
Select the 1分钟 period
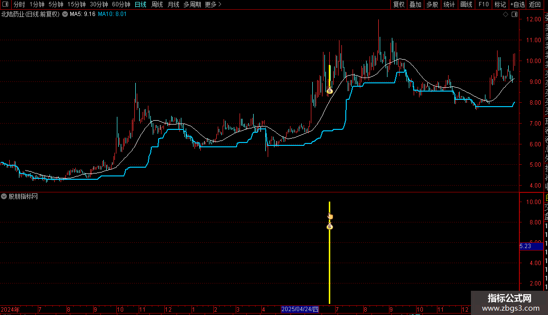pos(37,4)
